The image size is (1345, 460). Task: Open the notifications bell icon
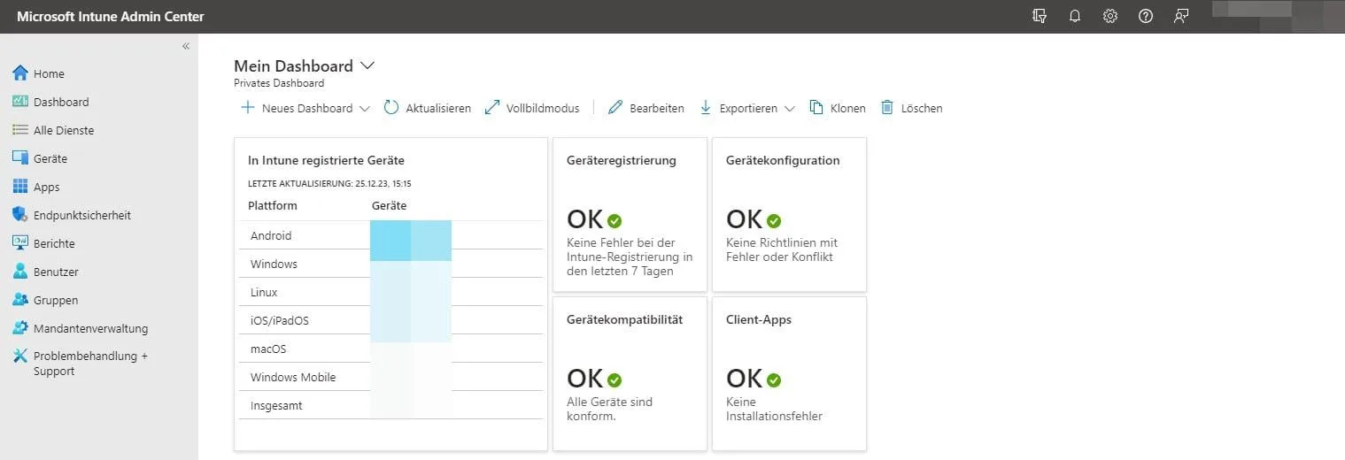click(x=1075, y=16)
